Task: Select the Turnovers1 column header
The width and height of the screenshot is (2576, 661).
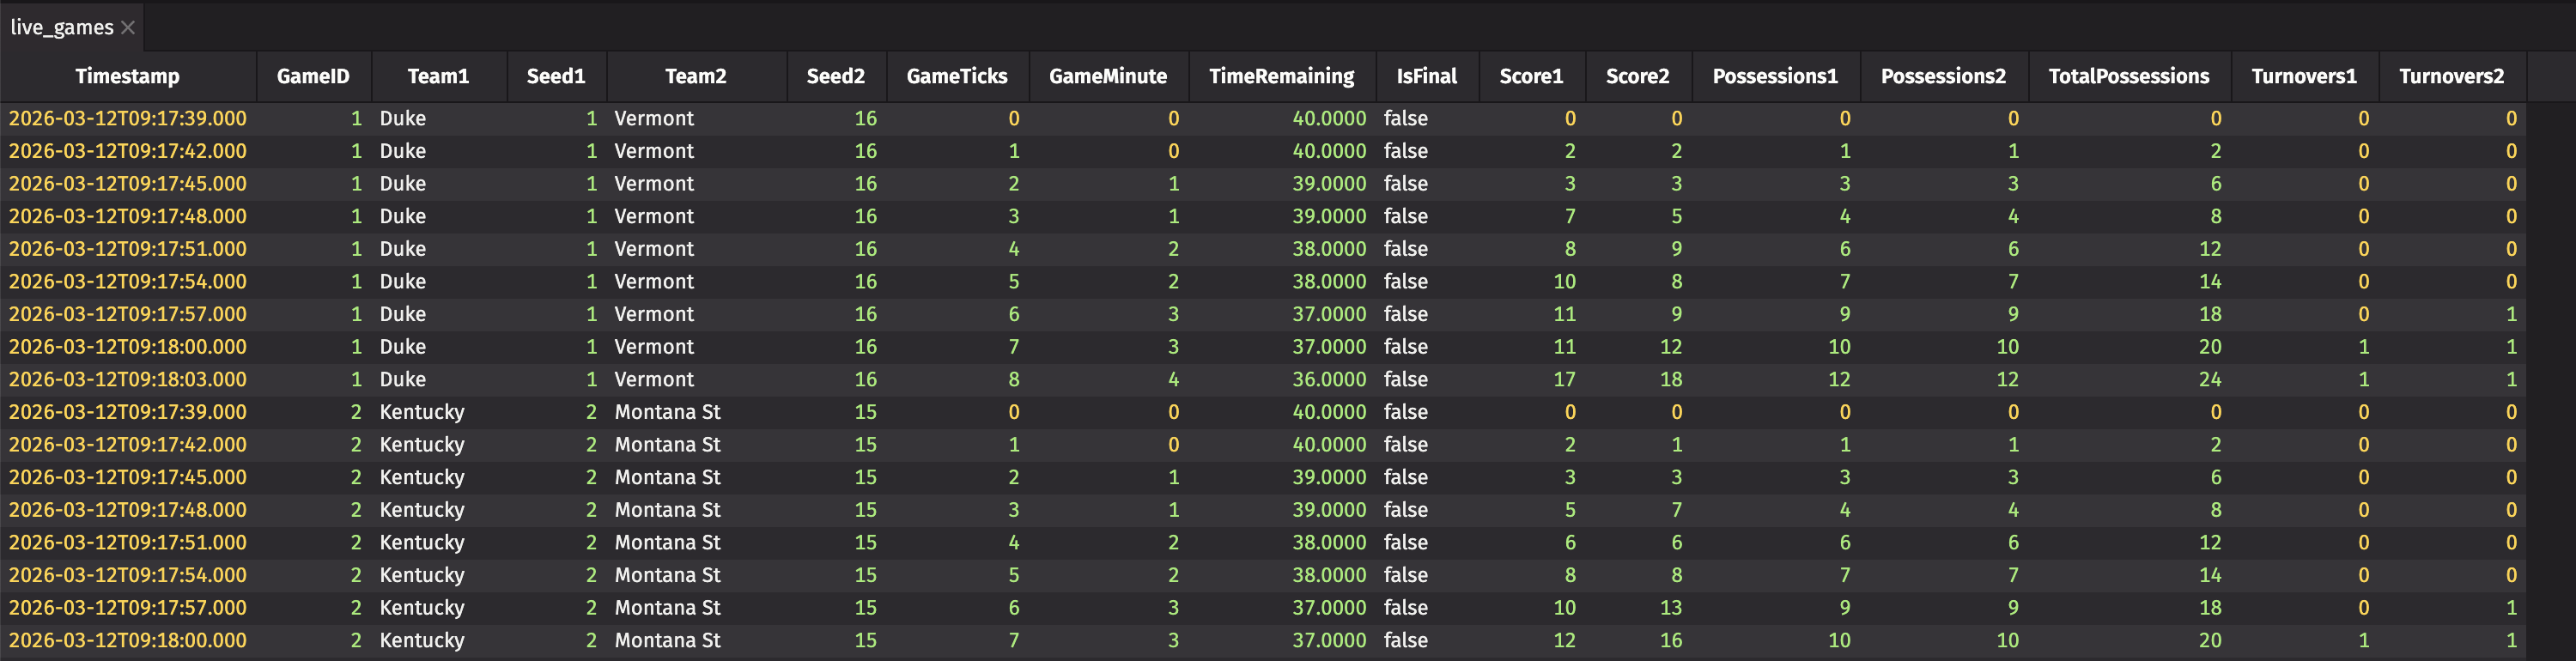Action: click(2304, 76)
